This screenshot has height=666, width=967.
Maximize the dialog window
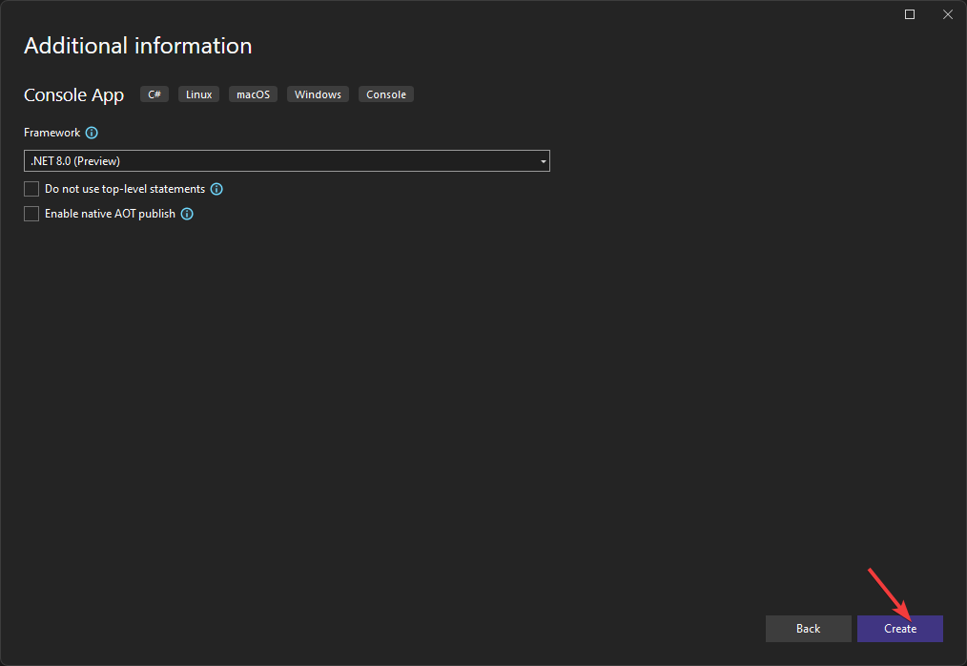[x=909, y=14]
